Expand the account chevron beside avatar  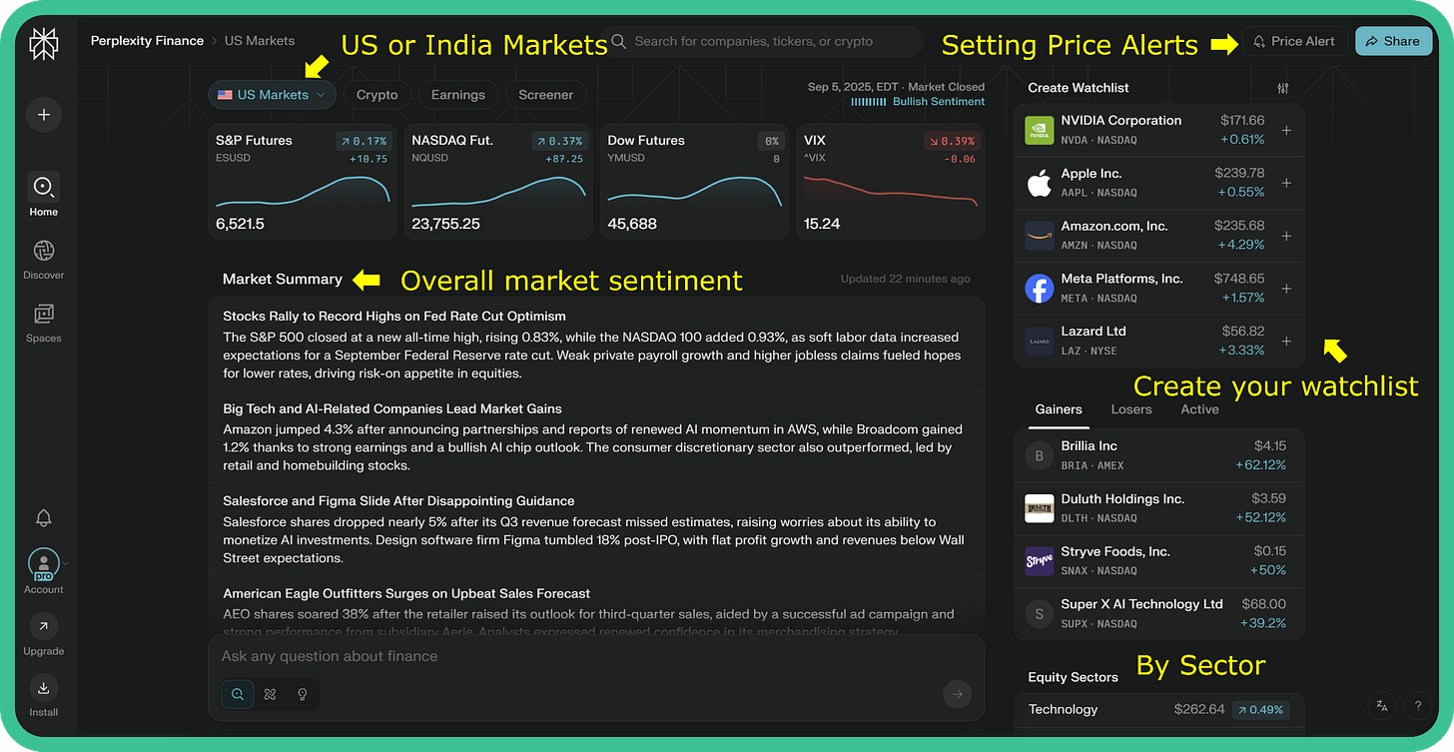click(x=66, y=563)
